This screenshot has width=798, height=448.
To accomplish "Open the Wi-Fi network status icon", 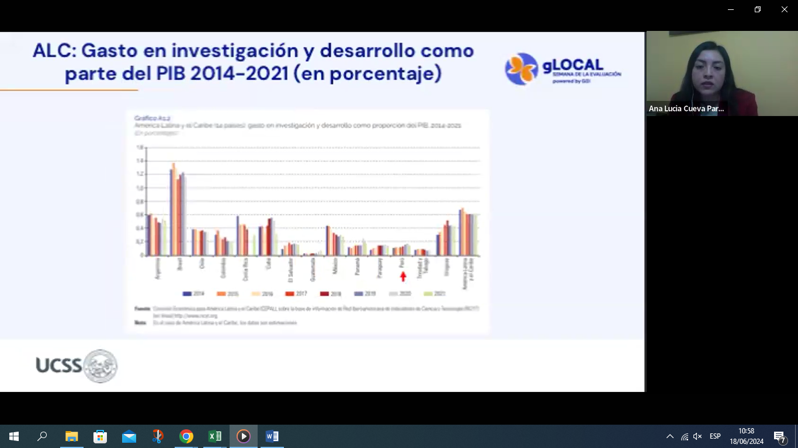I will pos(684,436).
